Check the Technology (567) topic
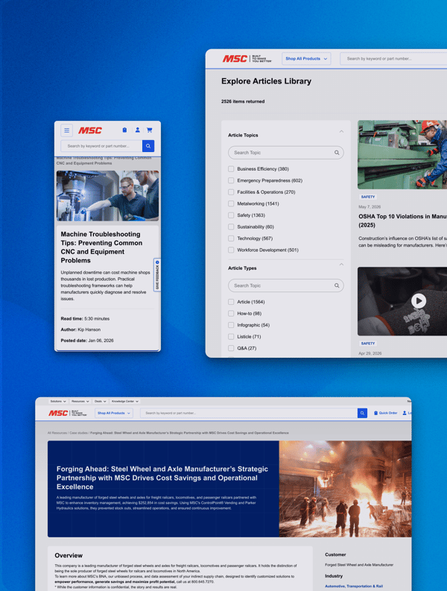This screenshot has width=447, height=591. tap(231, 238)
